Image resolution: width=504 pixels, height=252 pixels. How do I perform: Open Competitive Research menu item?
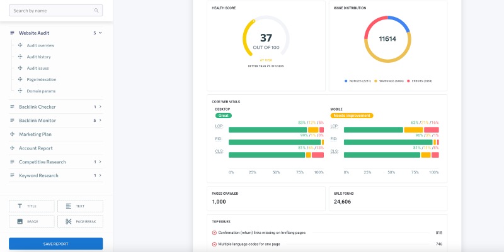pos(42,162)
